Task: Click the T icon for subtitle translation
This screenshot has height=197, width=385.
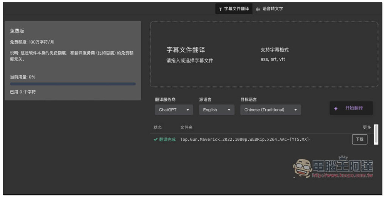Action: (x=220, y=9)
